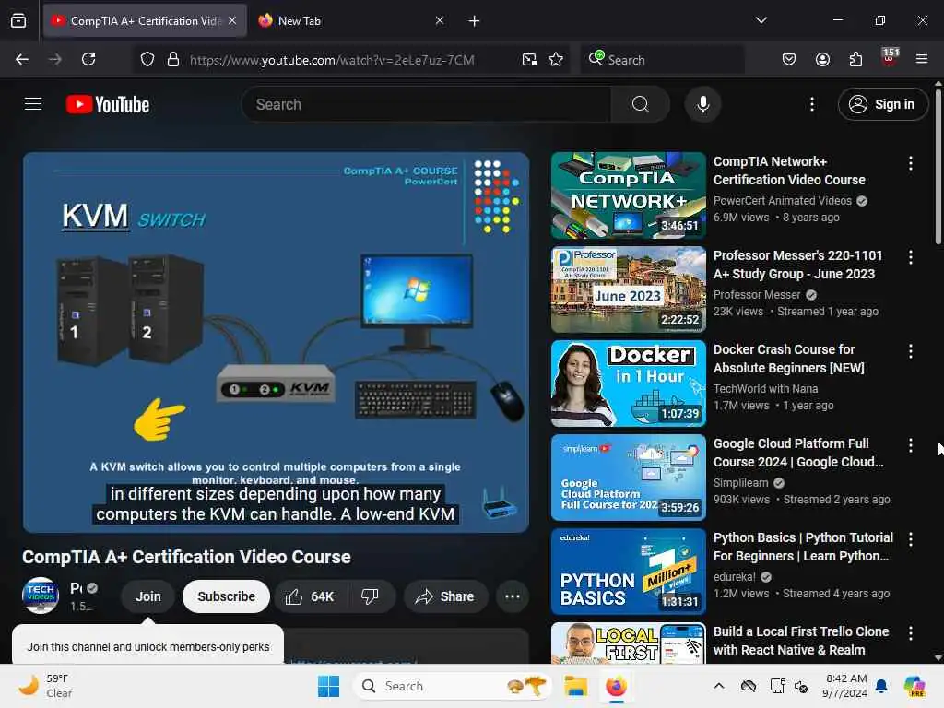Open the YouTube guide hamburger menu
The width and height of the screenshot is (944, 708).
coord(33,104)
